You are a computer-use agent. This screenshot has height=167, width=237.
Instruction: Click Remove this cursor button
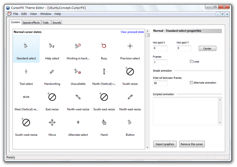tap(192, 144)
